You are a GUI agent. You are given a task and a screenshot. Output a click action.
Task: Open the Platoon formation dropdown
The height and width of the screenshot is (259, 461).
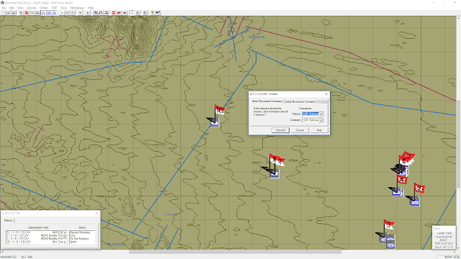pos(321,114)
